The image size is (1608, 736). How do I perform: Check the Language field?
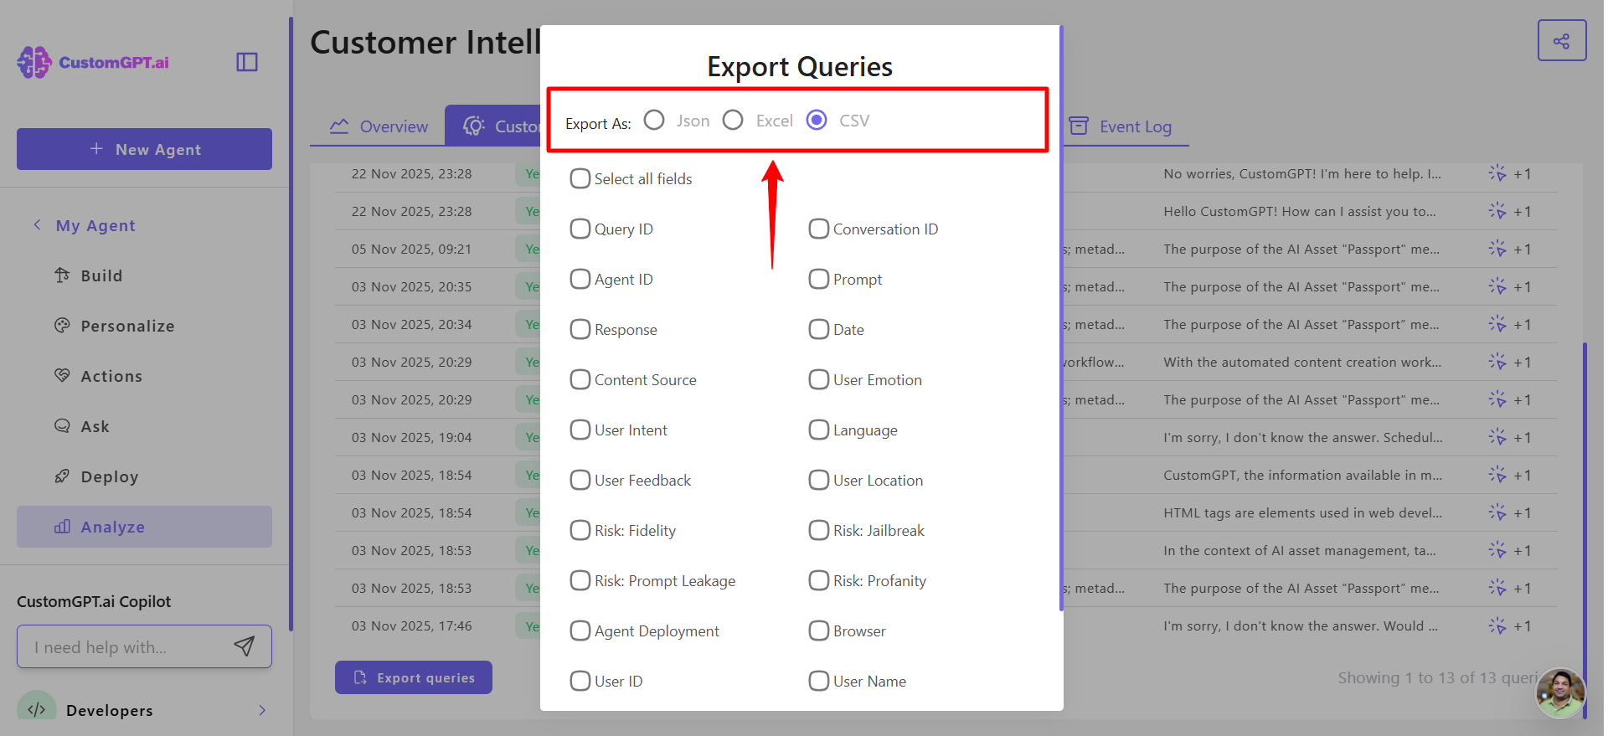click(x=819, y=430)
